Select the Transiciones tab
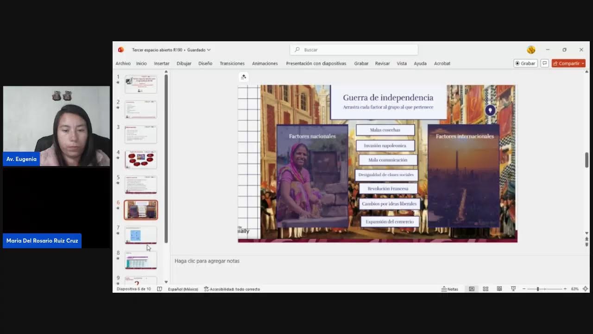The width and height of the screenshot is (593, 334). (232, 63)
